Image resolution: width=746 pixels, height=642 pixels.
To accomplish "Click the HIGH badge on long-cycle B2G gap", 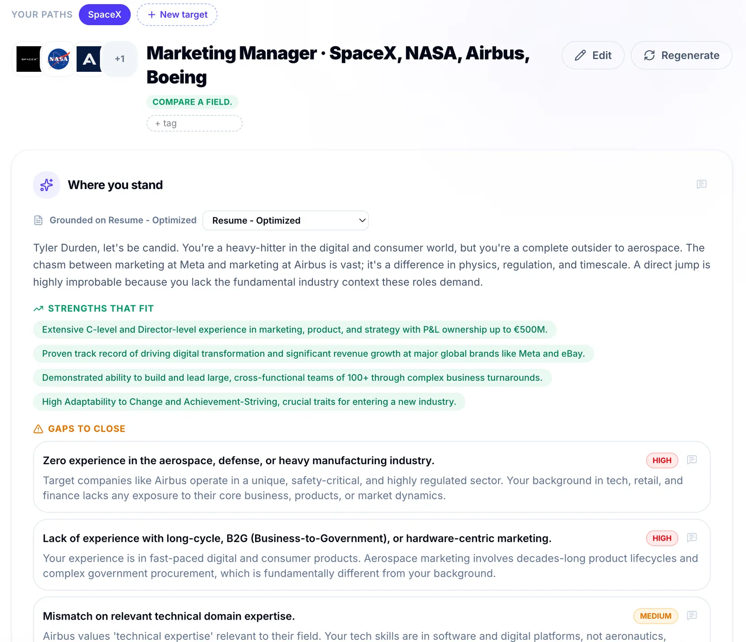I will [662, 538].
